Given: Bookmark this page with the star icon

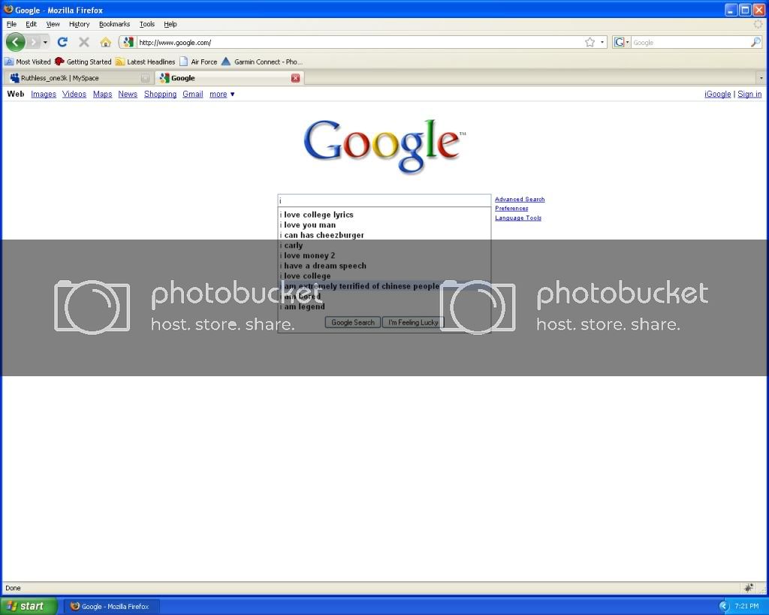Looking at the screenshot, I should point(590,42).
